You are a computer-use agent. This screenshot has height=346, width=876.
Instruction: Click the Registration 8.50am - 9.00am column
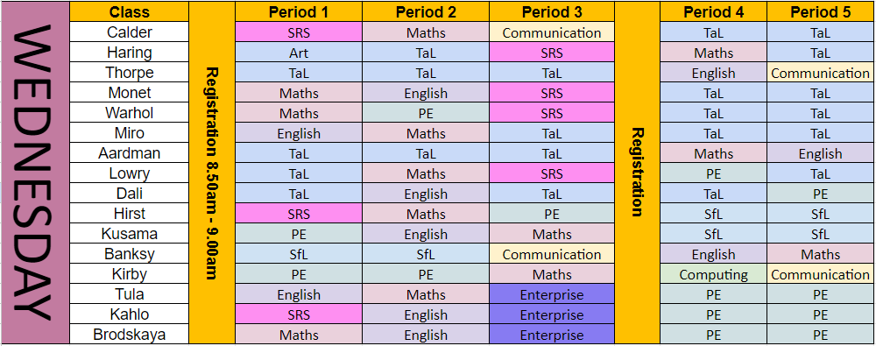coord(212,173)
